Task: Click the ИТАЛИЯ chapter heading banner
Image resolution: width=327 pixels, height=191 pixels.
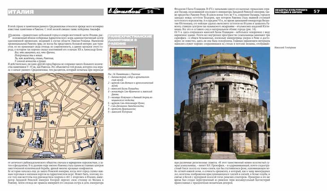Action: coord(56,12)
